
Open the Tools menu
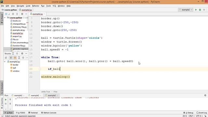coord(48,6)
